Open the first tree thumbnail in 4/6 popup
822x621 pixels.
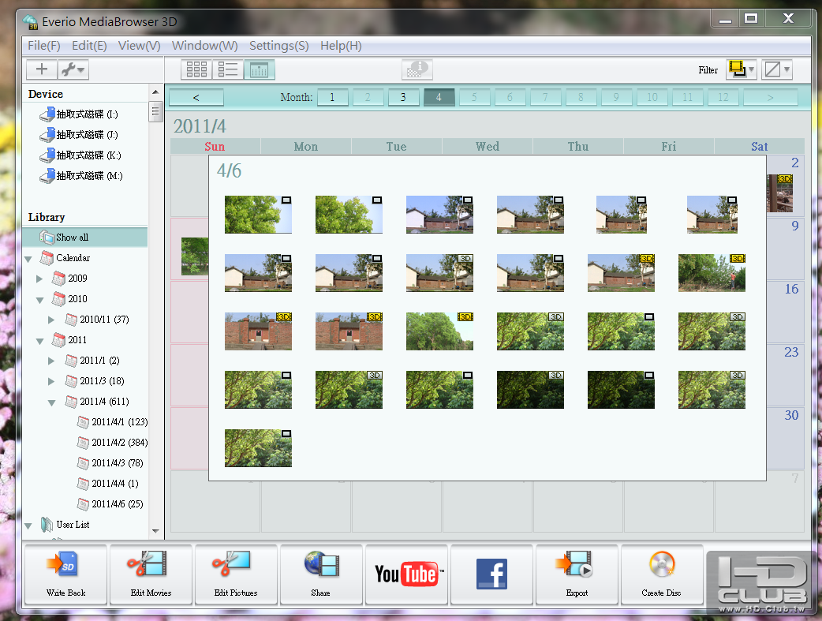coord(258,215)
